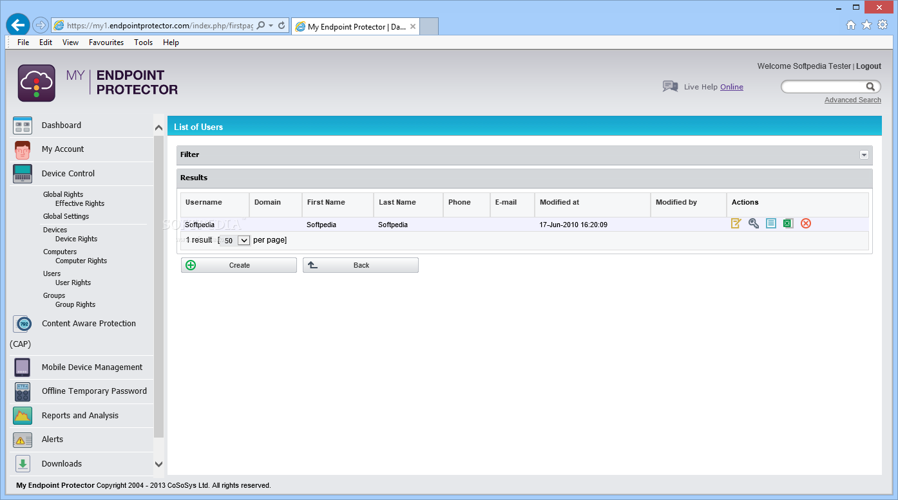Open the Online live help link
898x500 pixels.
pos(732,87)
